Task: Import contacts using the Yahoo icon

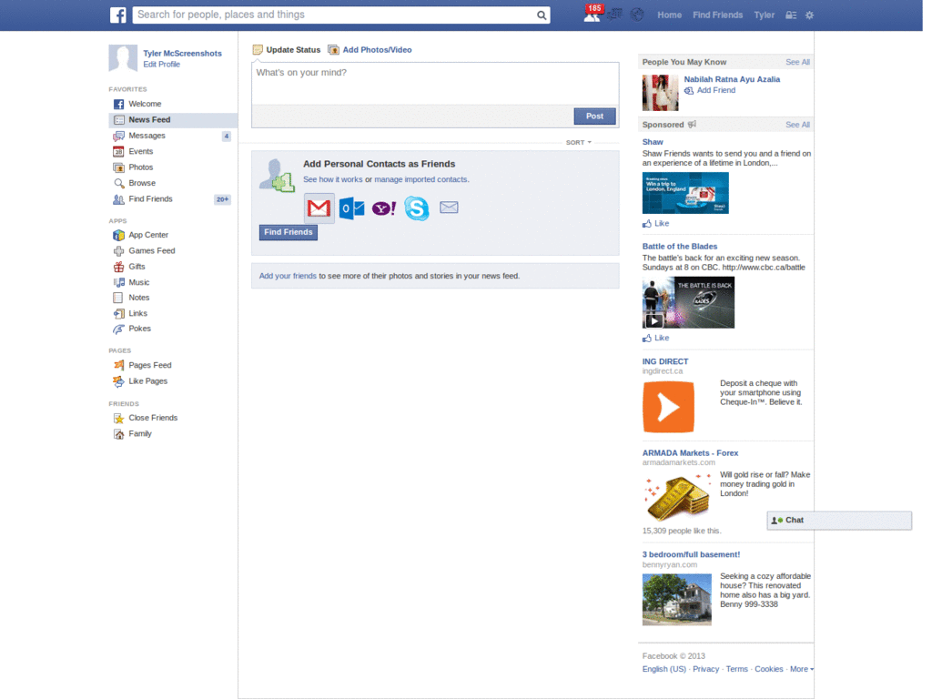Action: [384, 208]
